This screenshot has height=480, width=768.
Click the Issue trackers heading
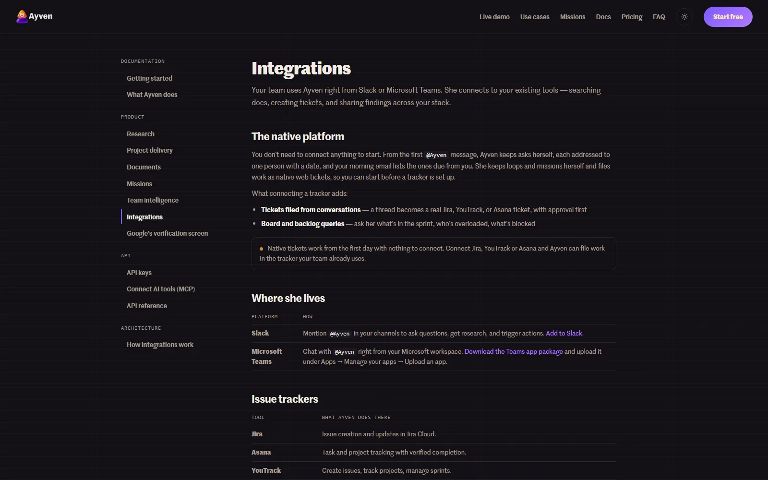point(285,399)
